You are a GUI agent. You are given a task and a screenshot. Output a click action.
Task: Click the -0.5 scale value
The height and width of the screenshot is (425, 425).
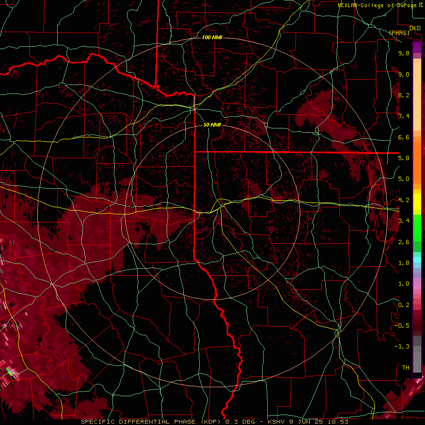[402, 326]
